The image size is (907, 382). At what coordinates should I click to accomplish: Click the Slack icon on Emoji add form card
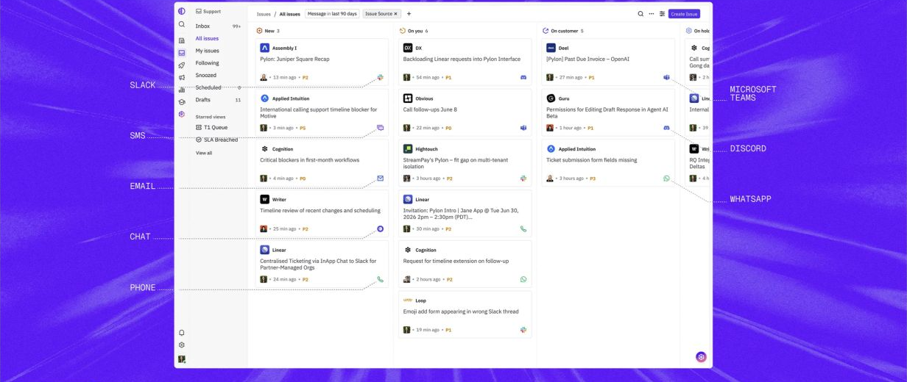(523, 330)
